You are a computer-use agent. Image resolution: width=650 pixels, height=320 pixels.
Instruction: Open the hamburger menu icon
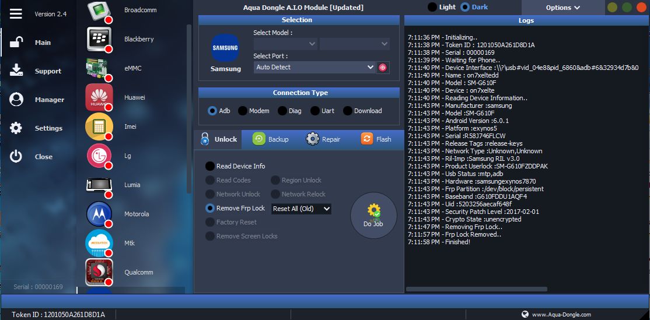16,13
